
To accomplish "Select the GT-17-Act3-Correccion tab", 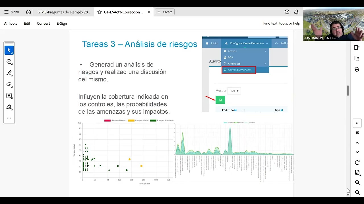I will 123,12.
